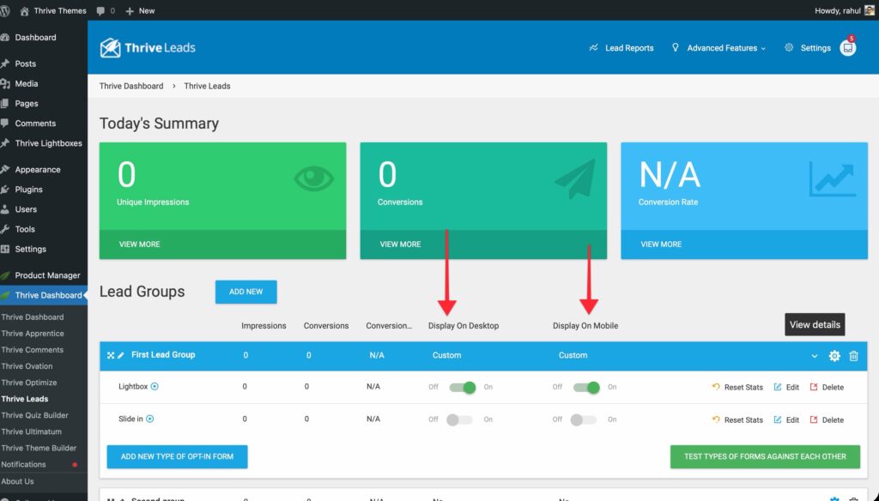Viewport: 879px width, 501px height.
Task: Click Add New Type of Opt-in Form
Action: pos(177,456)
